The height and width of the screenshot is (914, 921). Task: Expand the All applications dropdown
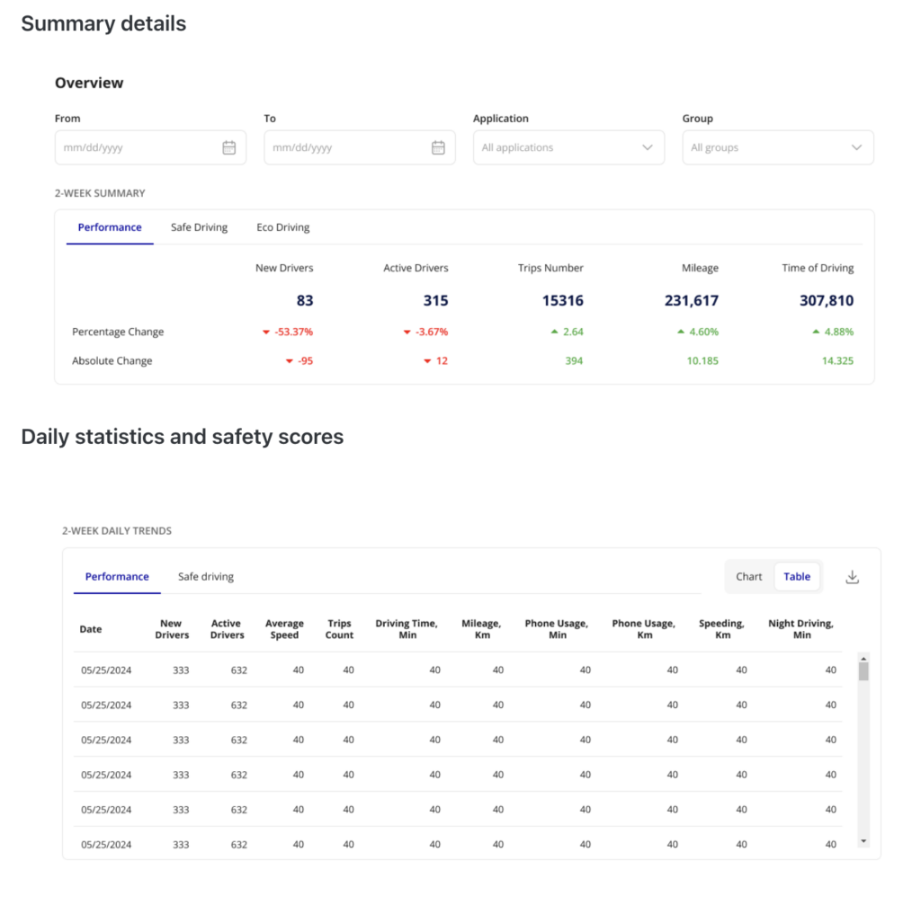click(x=568, y=147)
